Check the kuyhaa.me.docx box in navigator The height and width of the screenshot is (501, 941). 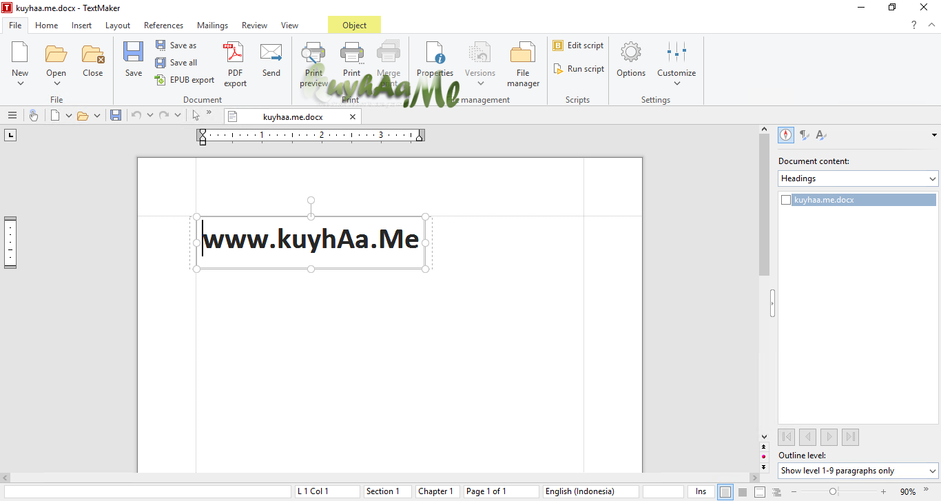(x=786, y=200)
